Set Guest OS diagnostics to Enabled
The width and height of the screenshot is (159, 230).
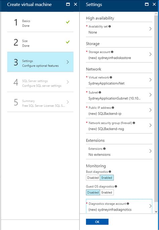[107, 192]
